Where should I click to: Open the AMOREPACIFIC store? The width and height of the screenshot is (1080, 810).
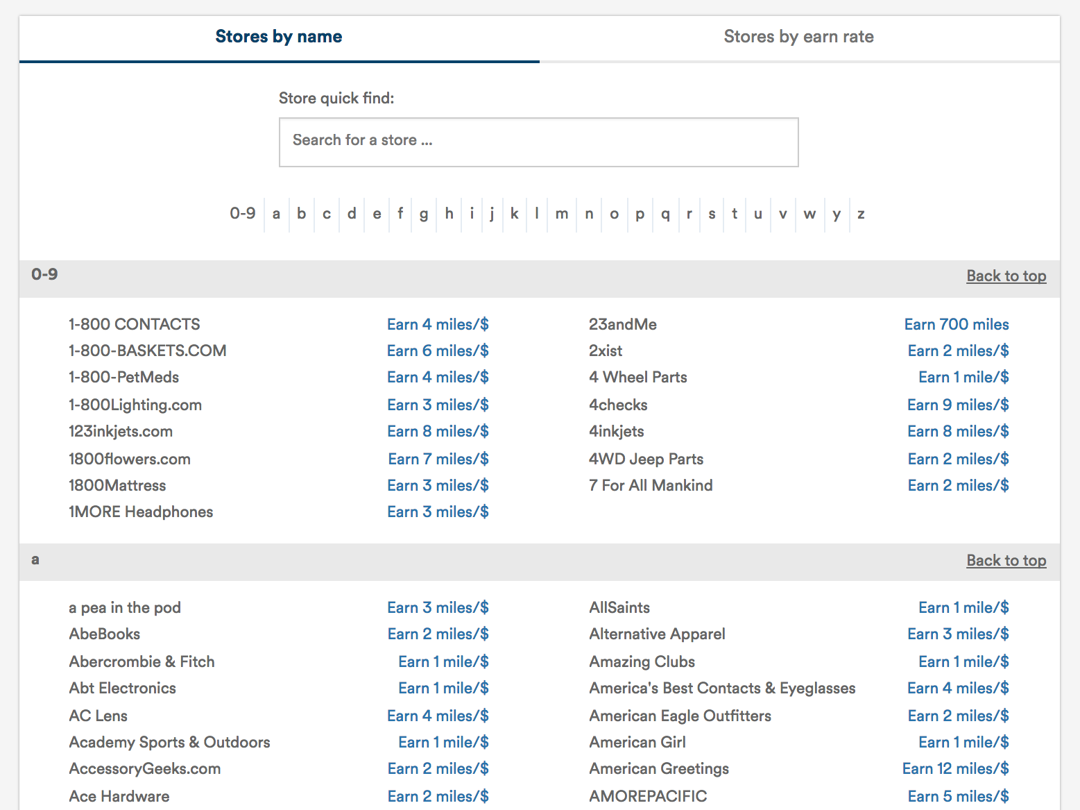click(649, 796)
